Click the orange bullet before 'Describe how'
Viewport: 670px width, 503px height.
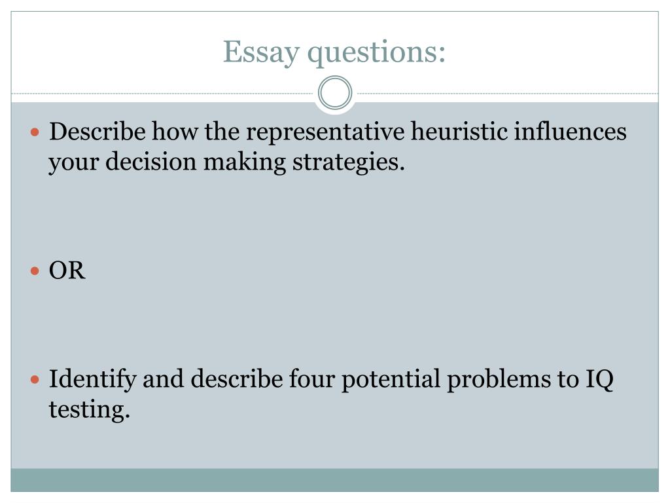[35, 132]
